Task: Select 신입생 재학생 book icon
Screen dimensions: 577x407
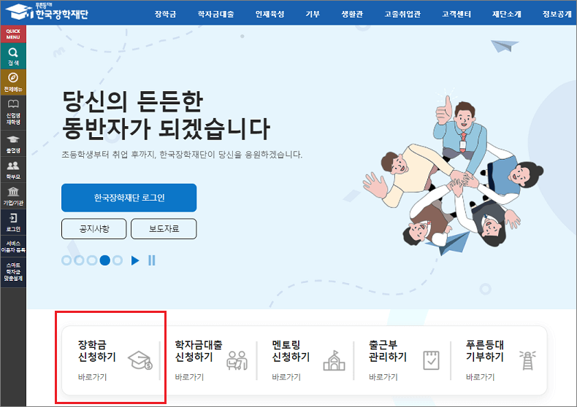Action: coord(13,113)
